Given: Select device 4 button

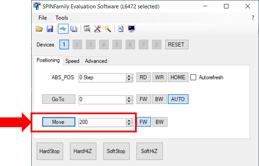Looking at the screenshot, I should click(x=104, y=45).
